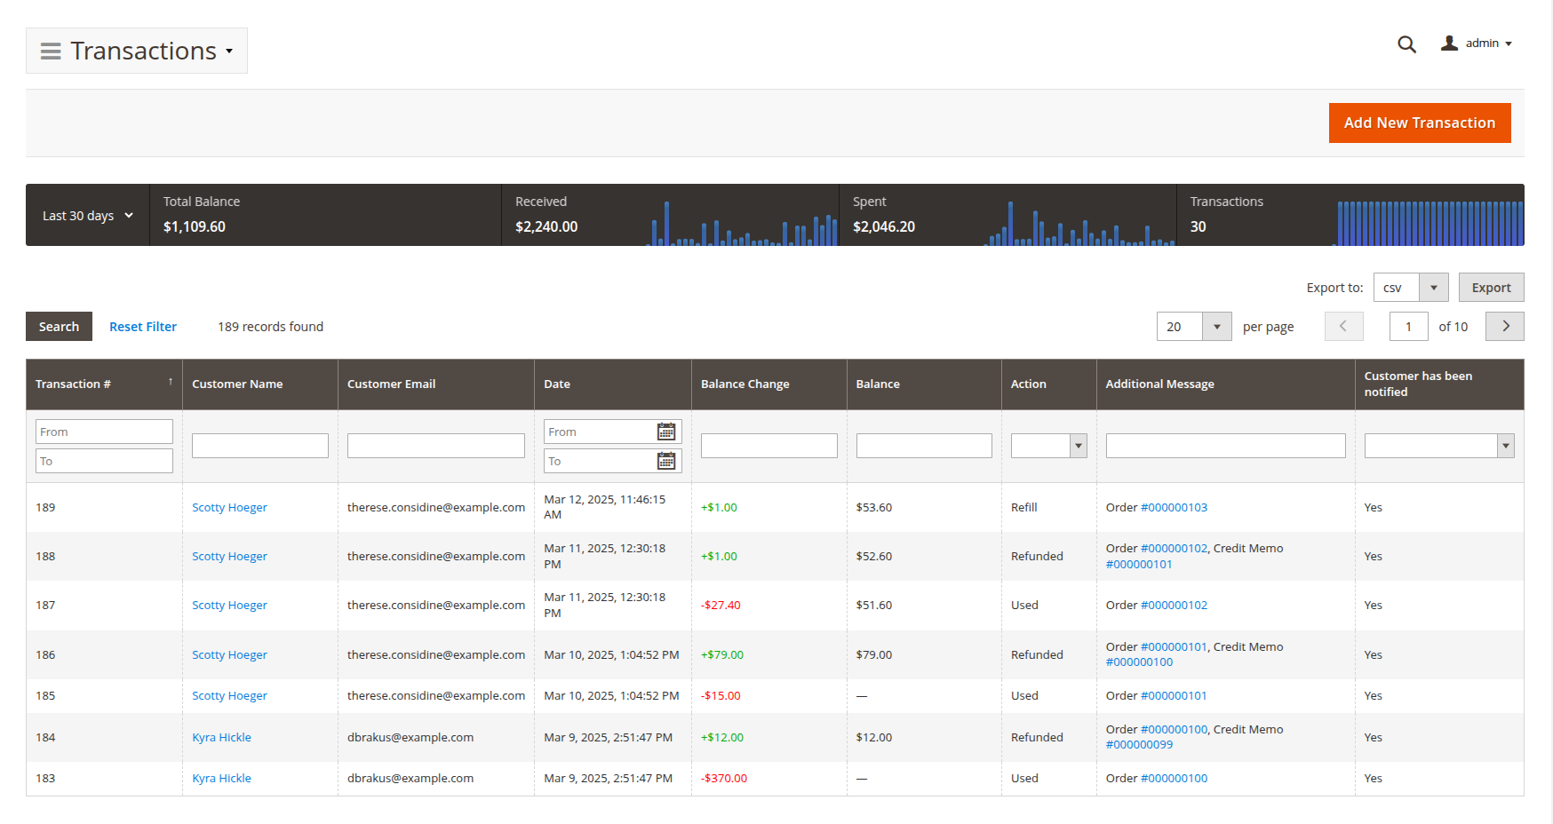Sort by the Balance Change column
Image resolution: width=1553 pixels, height=824 pixels.
coord(745,384)
